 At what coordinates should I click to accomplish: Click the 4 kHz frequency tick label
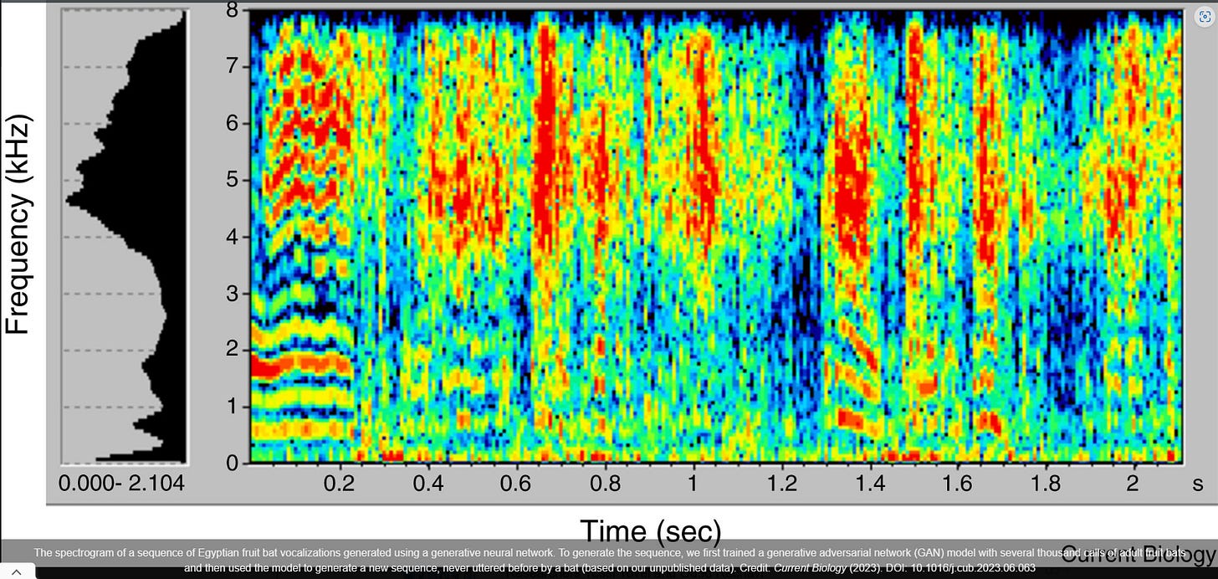coord(233,237)
